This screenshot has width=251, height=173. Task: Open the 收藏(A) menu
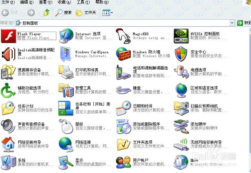click(x=64, y=2)
